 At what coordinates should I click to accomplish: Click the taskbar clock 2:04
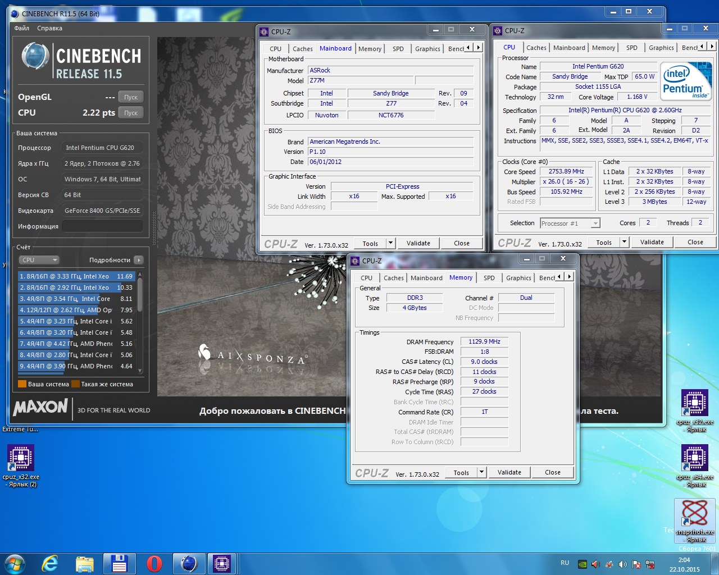[684, 560]
